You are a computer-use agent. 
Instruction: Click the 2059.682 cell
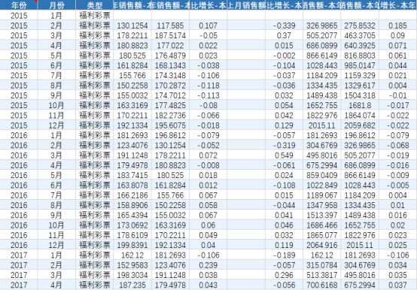point(360,125)
